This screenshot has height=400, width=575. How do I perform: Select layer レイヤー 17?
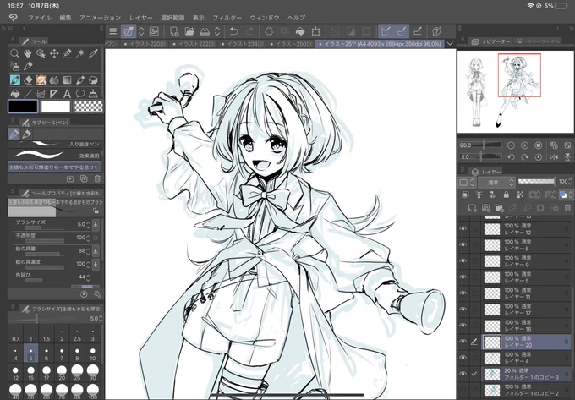(x=527, y=309)
